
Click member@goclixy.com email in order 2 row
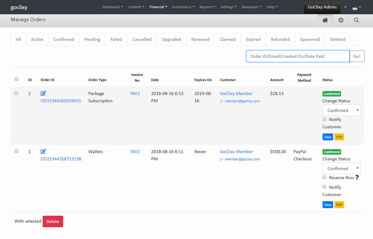(x=240, y=101)
